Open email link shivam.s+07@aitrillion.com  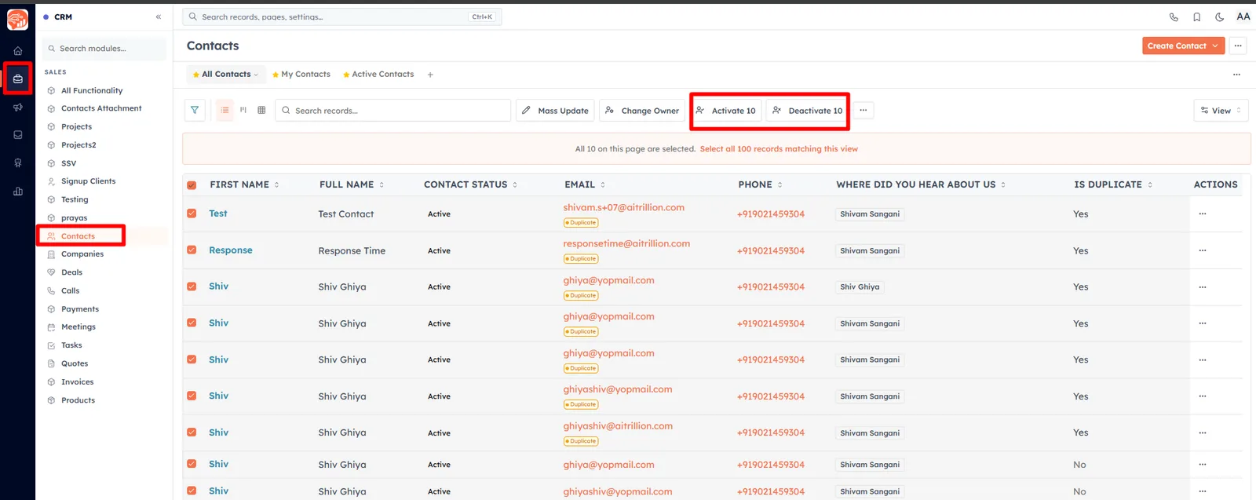(x=624, y=208)
